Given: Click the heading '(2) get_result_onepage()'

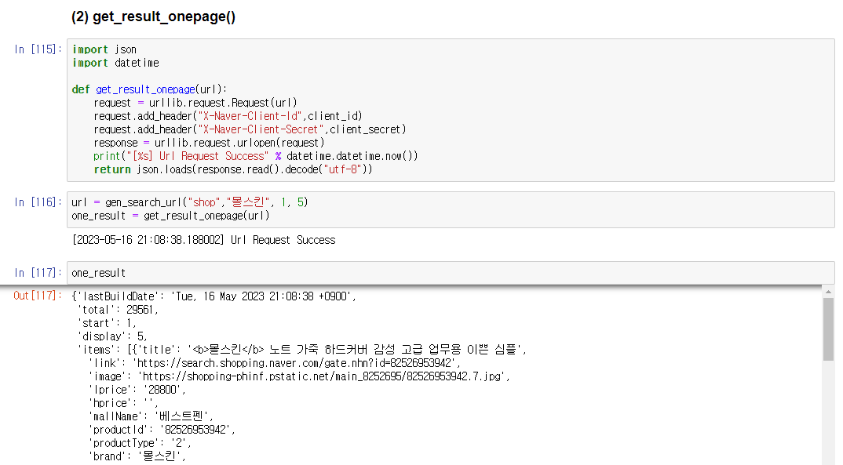Looking at the screenshot, I should tap(153, 16).
